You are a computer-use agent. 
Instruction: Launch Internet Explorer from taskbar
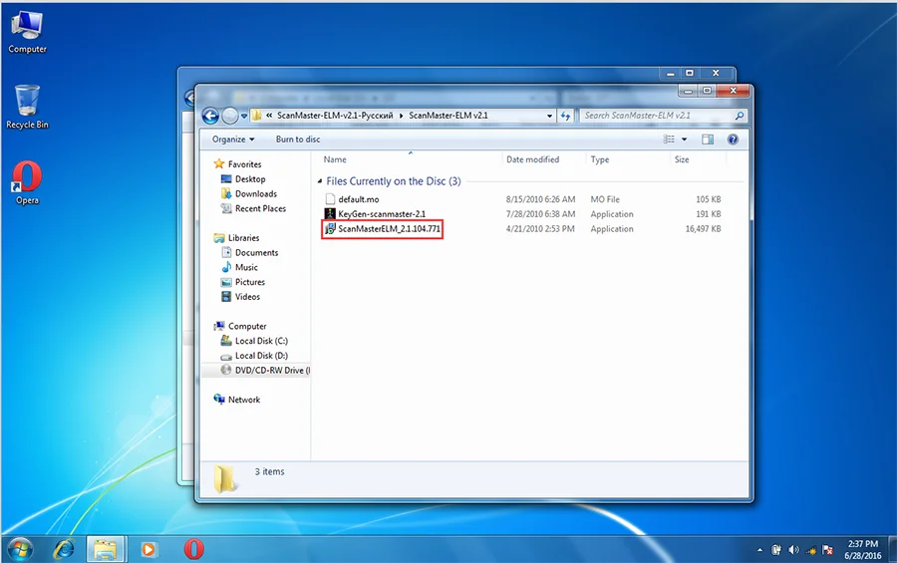(64, 550)
